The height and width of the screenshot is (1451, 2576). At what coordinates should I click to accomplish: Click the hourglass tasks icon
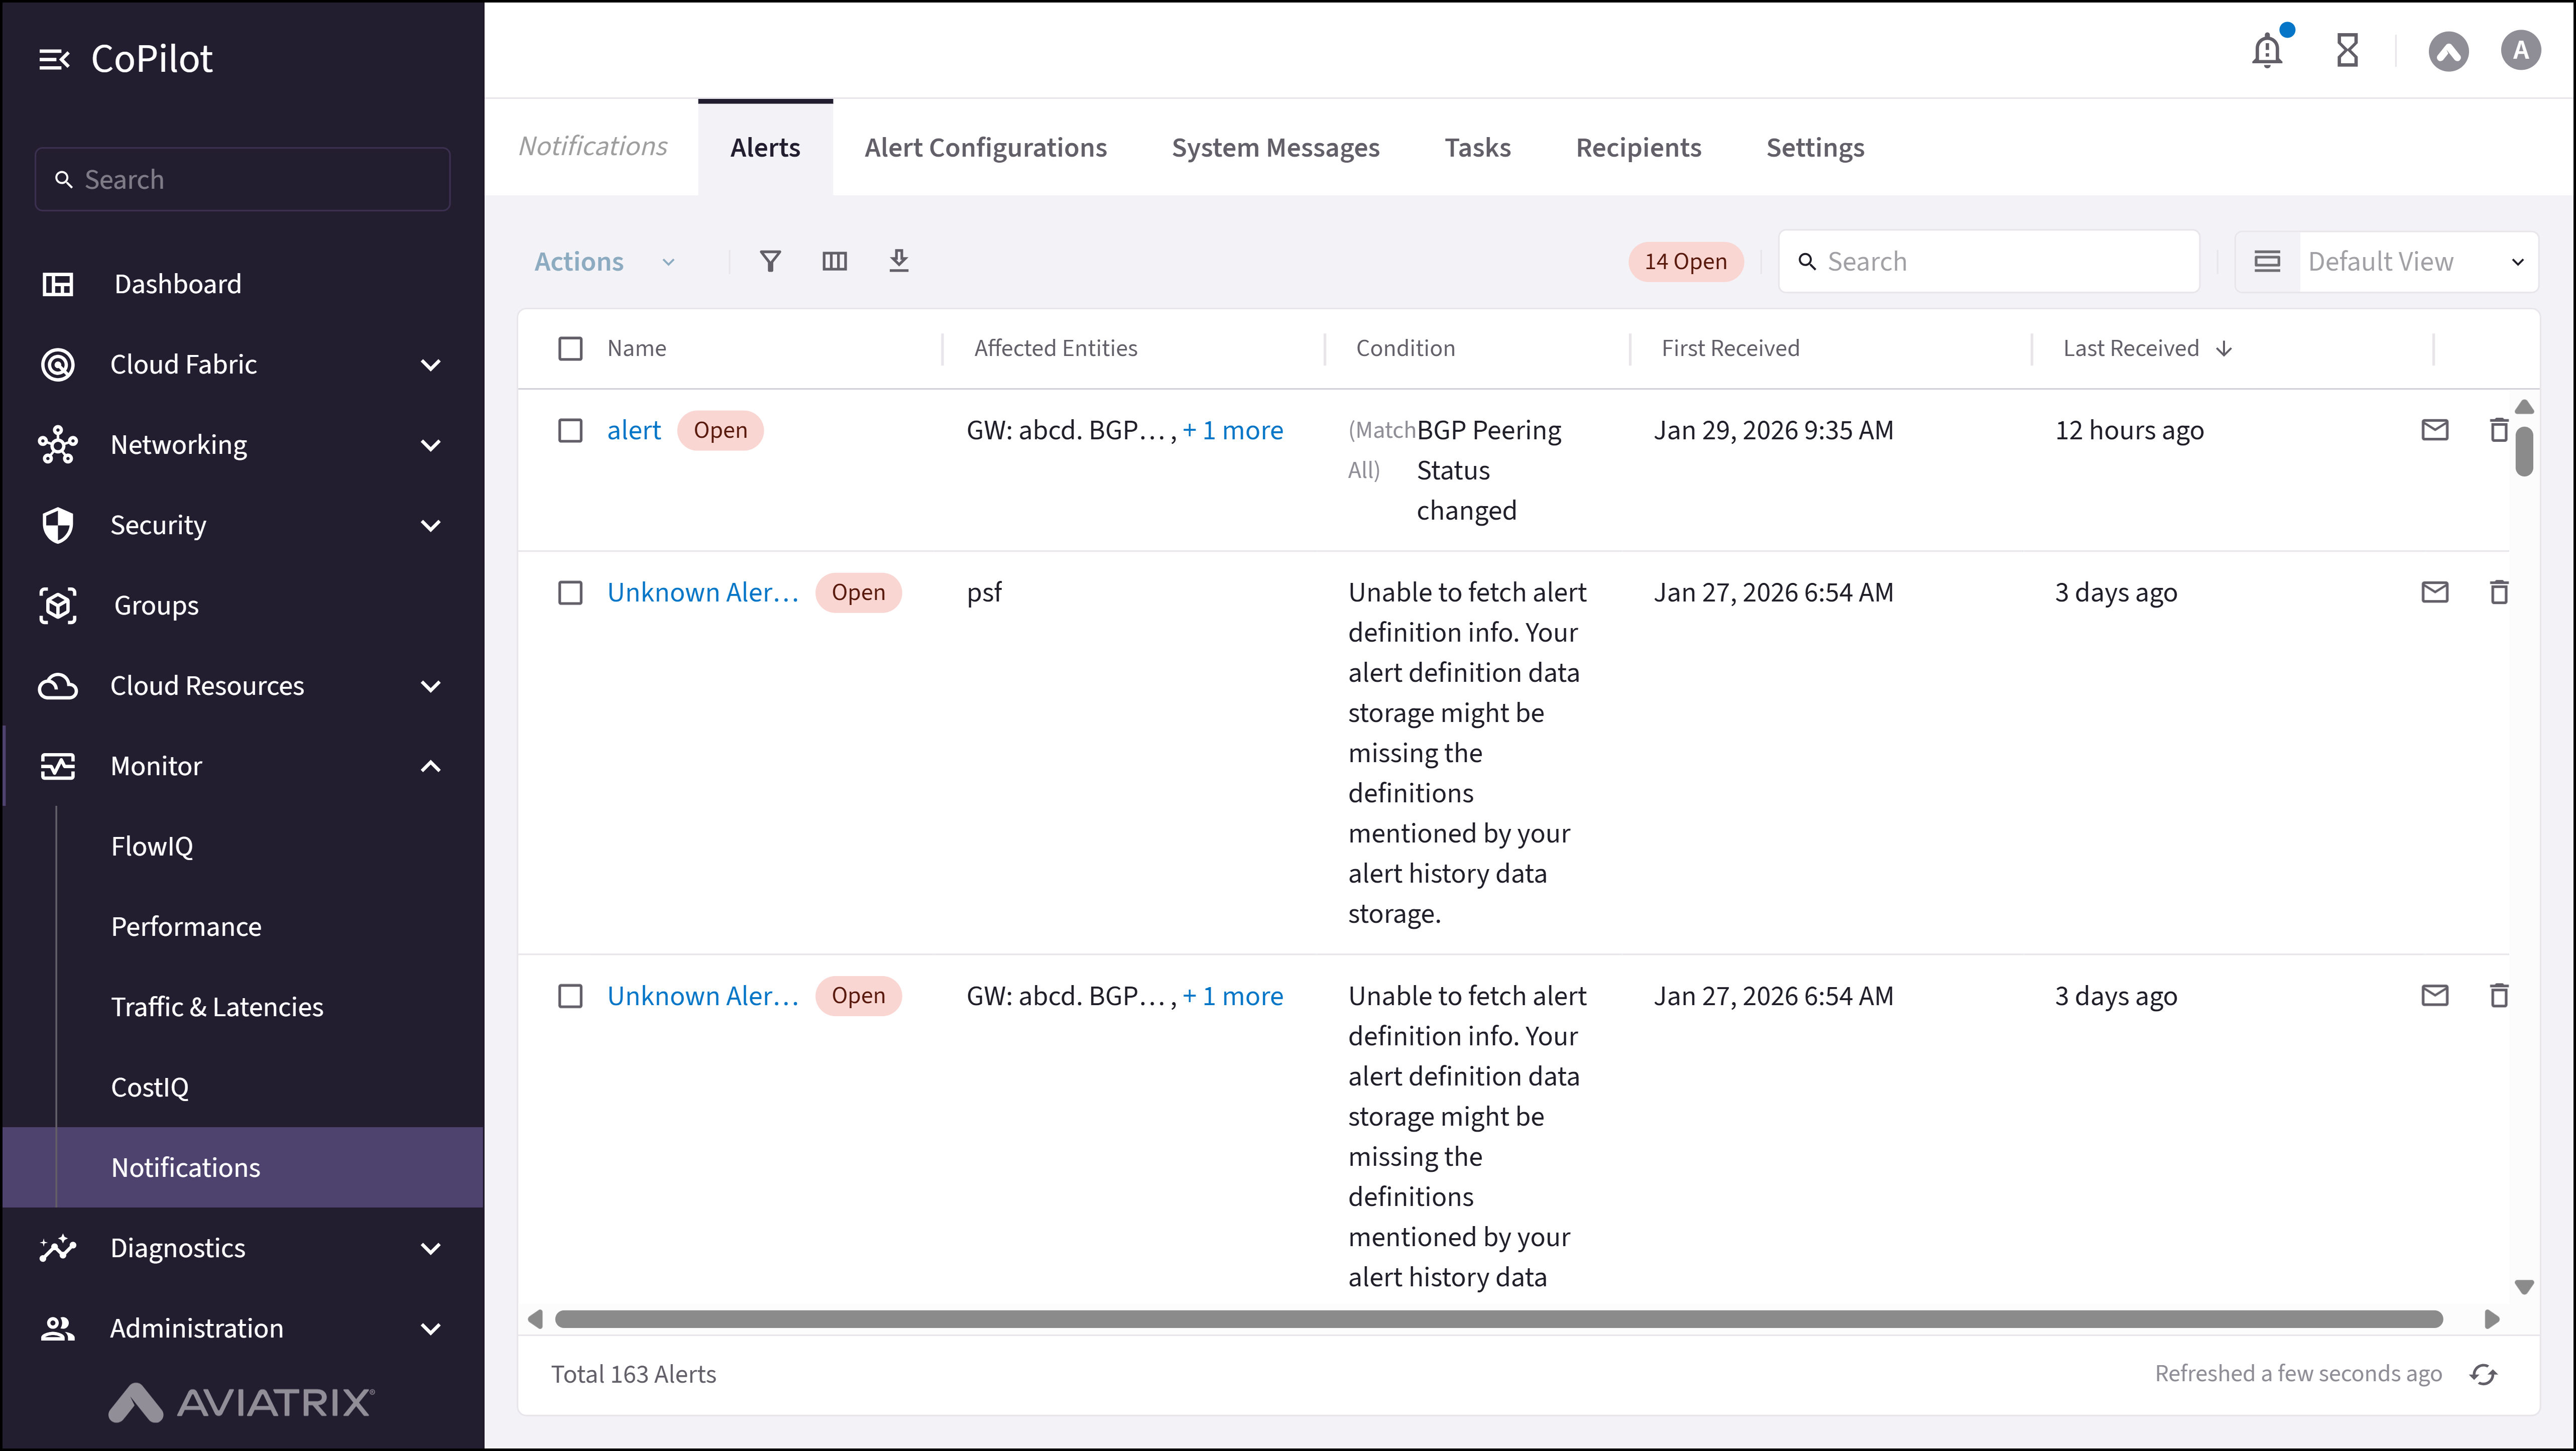[2346, 50]
